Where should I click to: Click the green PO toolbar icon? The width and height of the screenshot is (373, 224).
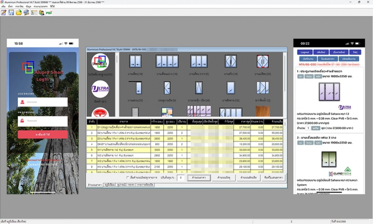[49, 13]
